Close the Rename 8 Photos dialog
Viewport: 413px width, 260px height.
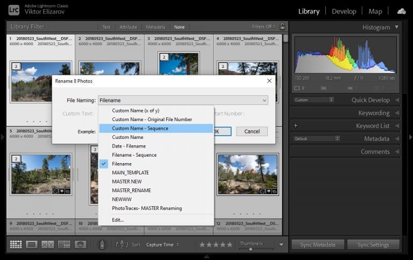(x=269, y=81)
